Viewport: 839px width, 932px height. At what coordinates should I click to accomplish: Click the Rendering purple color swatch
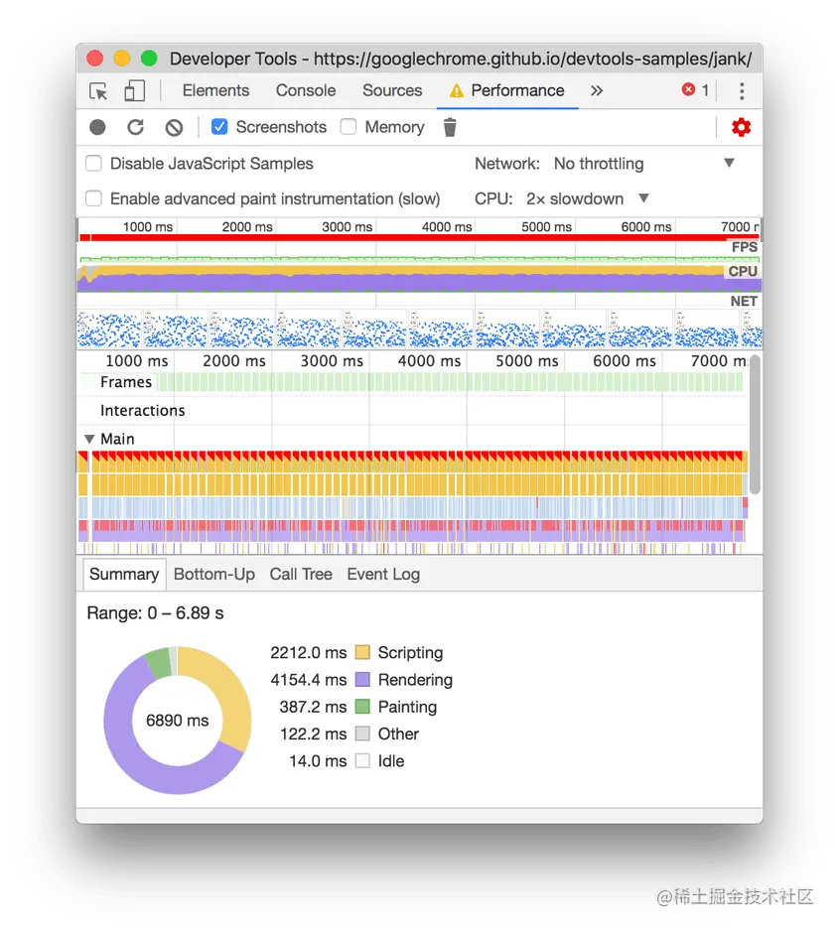click(362, 679)
